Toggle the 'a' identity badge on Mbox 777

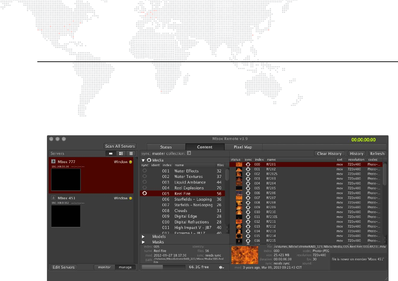coord(53,162)
